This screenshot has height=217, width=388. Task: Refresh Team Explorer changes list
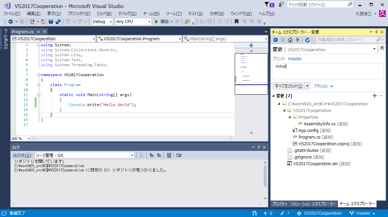(308, 40)
